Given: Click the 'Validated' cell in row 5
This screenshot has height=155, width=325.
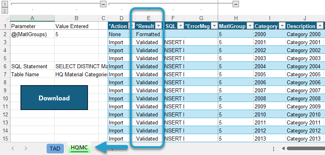Looking at the screenshot, I should pyautogui.click(x=149, y=58).
